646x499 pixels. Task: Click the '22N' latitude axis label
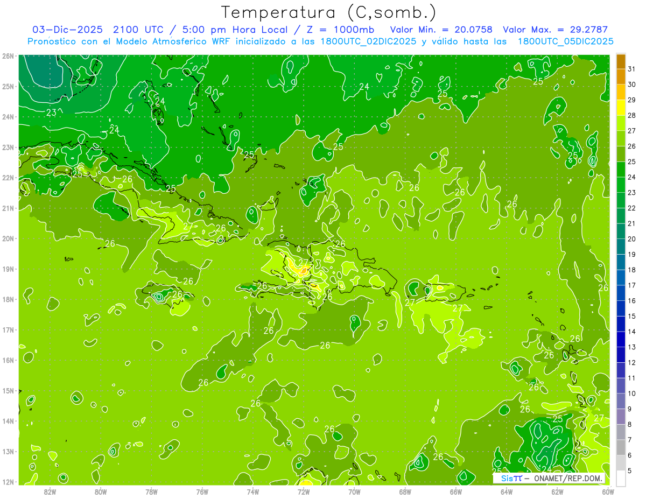[8, 178]
